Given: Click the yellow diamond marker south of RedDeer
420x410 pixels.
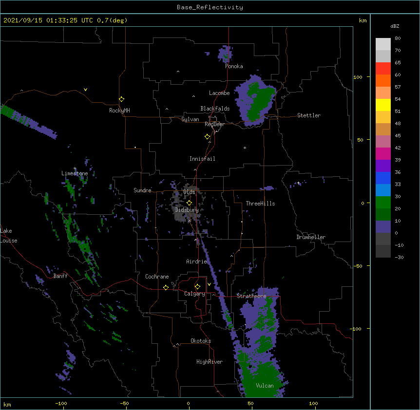Looking at the screenshot, I should click(207, 137).
